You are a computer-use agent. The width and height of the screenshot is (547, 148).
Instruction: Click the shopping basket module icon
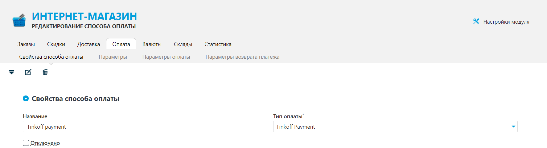[19, 20]
